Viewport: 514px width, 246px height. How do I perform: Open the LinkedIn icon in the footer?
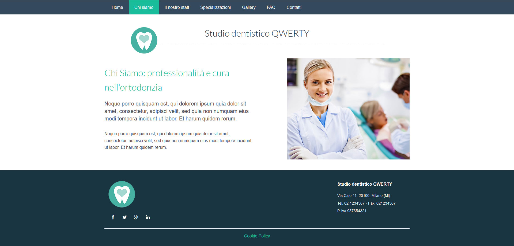(x=148, y=217)
